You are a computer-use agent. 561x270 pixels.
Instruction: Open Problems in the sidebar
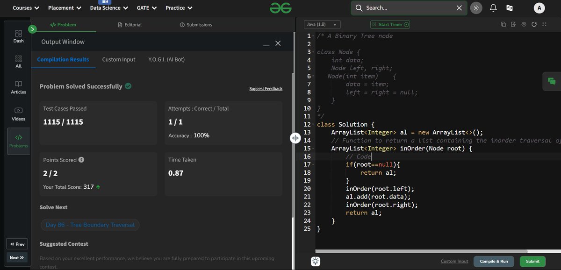pyautogui.click(x=19, y=141)
